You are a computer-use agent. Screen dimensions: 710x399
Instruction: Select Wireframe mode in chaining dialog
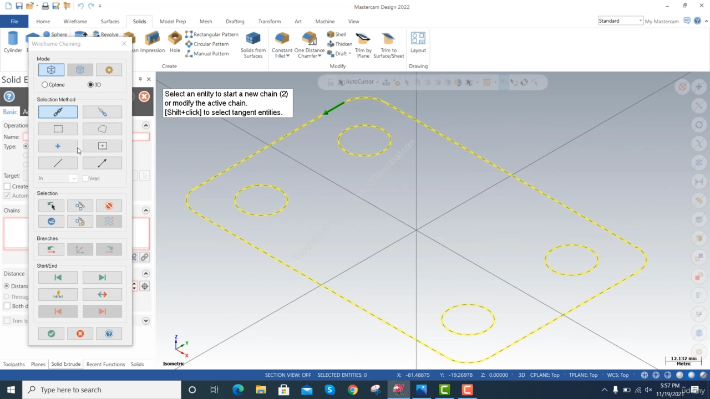tap(51, 70)
